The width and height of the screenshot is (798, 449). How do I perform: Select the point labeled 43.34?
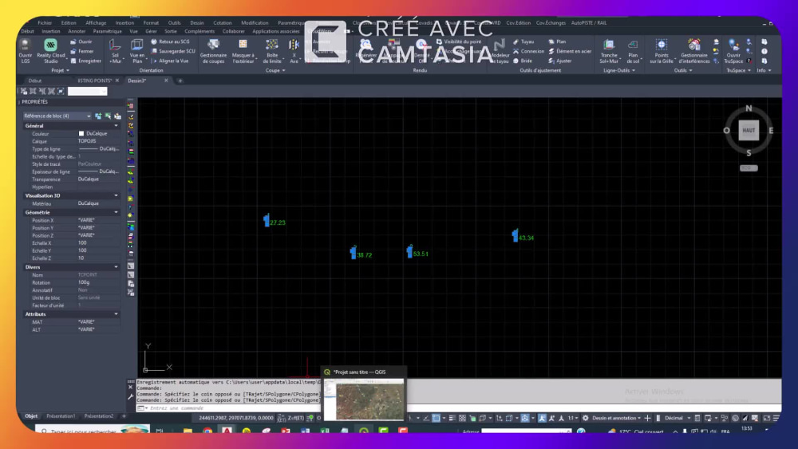[x=515, y=235]
